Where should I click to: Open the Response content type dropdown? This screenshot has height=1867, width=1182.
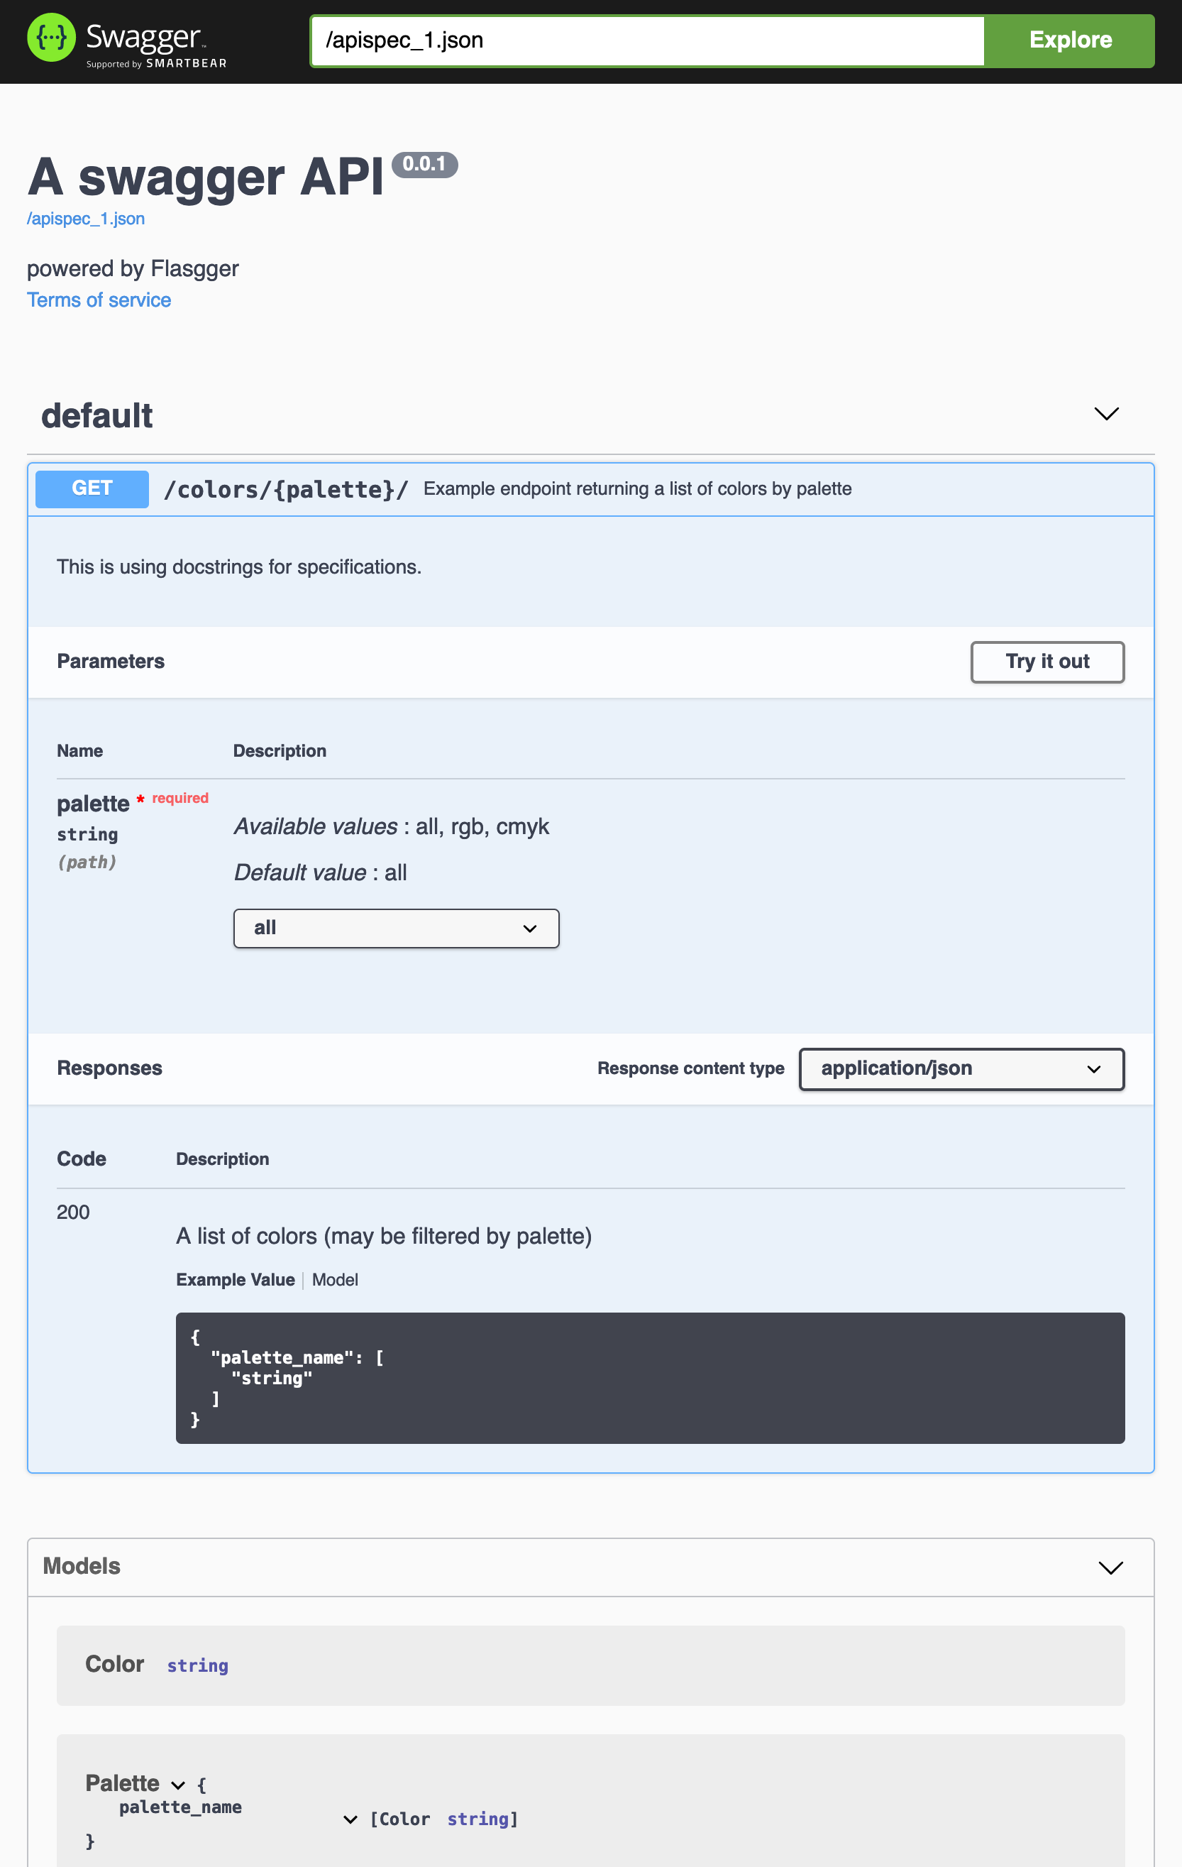coord(961,1068)
